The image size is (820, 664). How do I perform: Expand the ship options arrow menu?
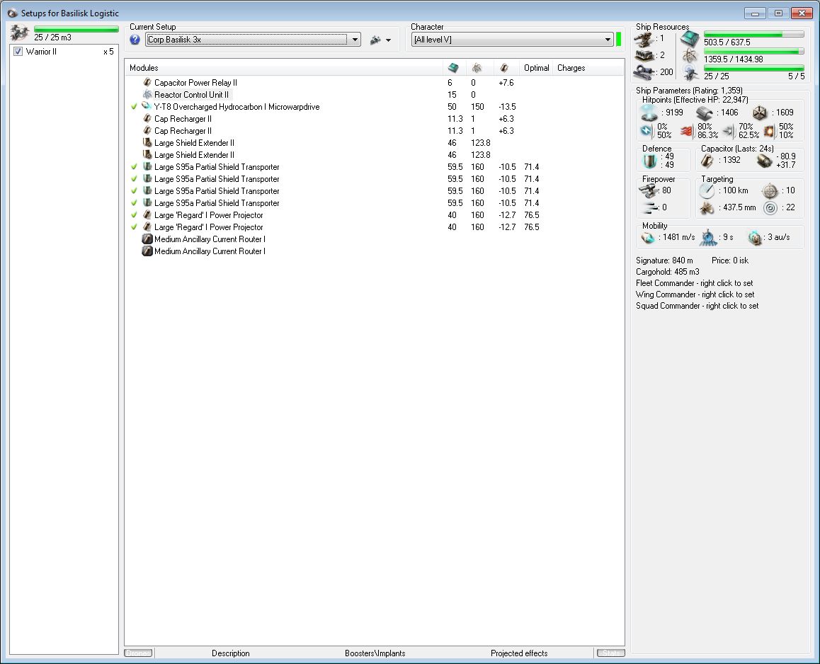click(388, 40)
